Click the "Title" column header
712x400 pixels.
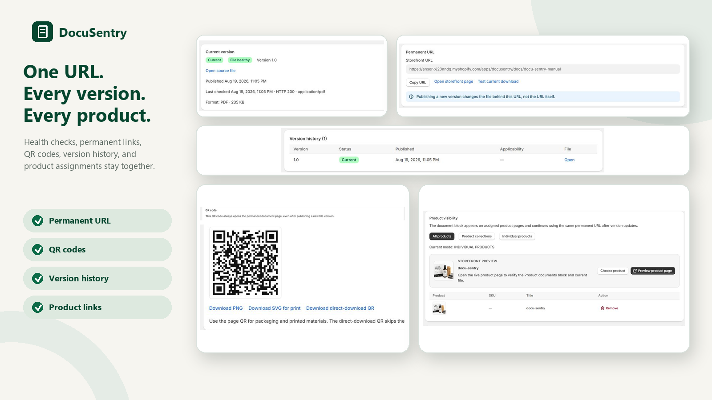pos(530,296)
